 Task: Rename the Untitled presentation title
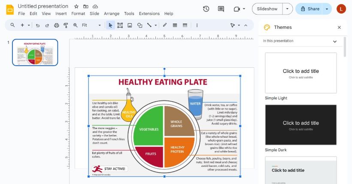(x=43, y=6)
